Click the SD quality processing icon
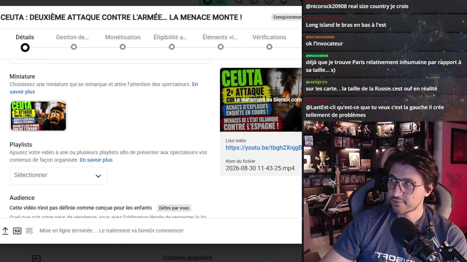This screenshot has height=262, width=467. [17, 231]
